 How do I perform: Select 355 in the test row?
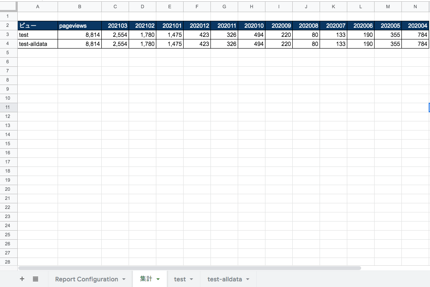point(388,35)
